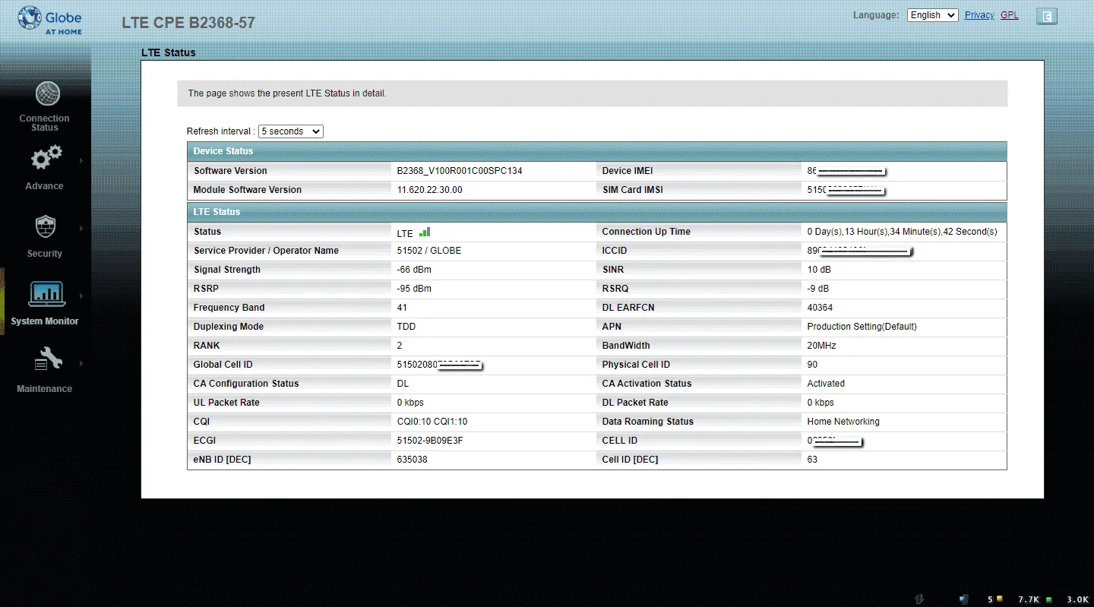Open Connection Status from sidebar
Screen dimensions: 1094x607
[x=46, y=106]
